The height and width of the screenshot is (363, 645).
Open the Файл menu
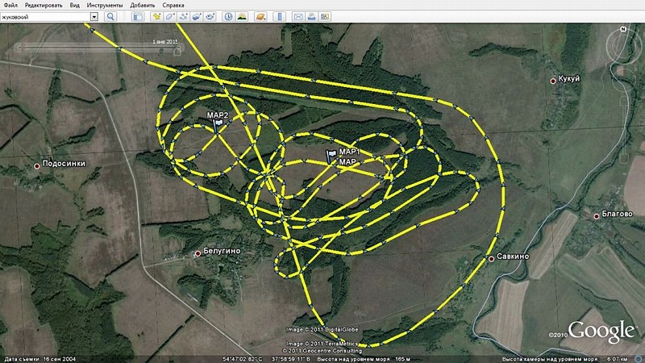(x=10, y=5)
